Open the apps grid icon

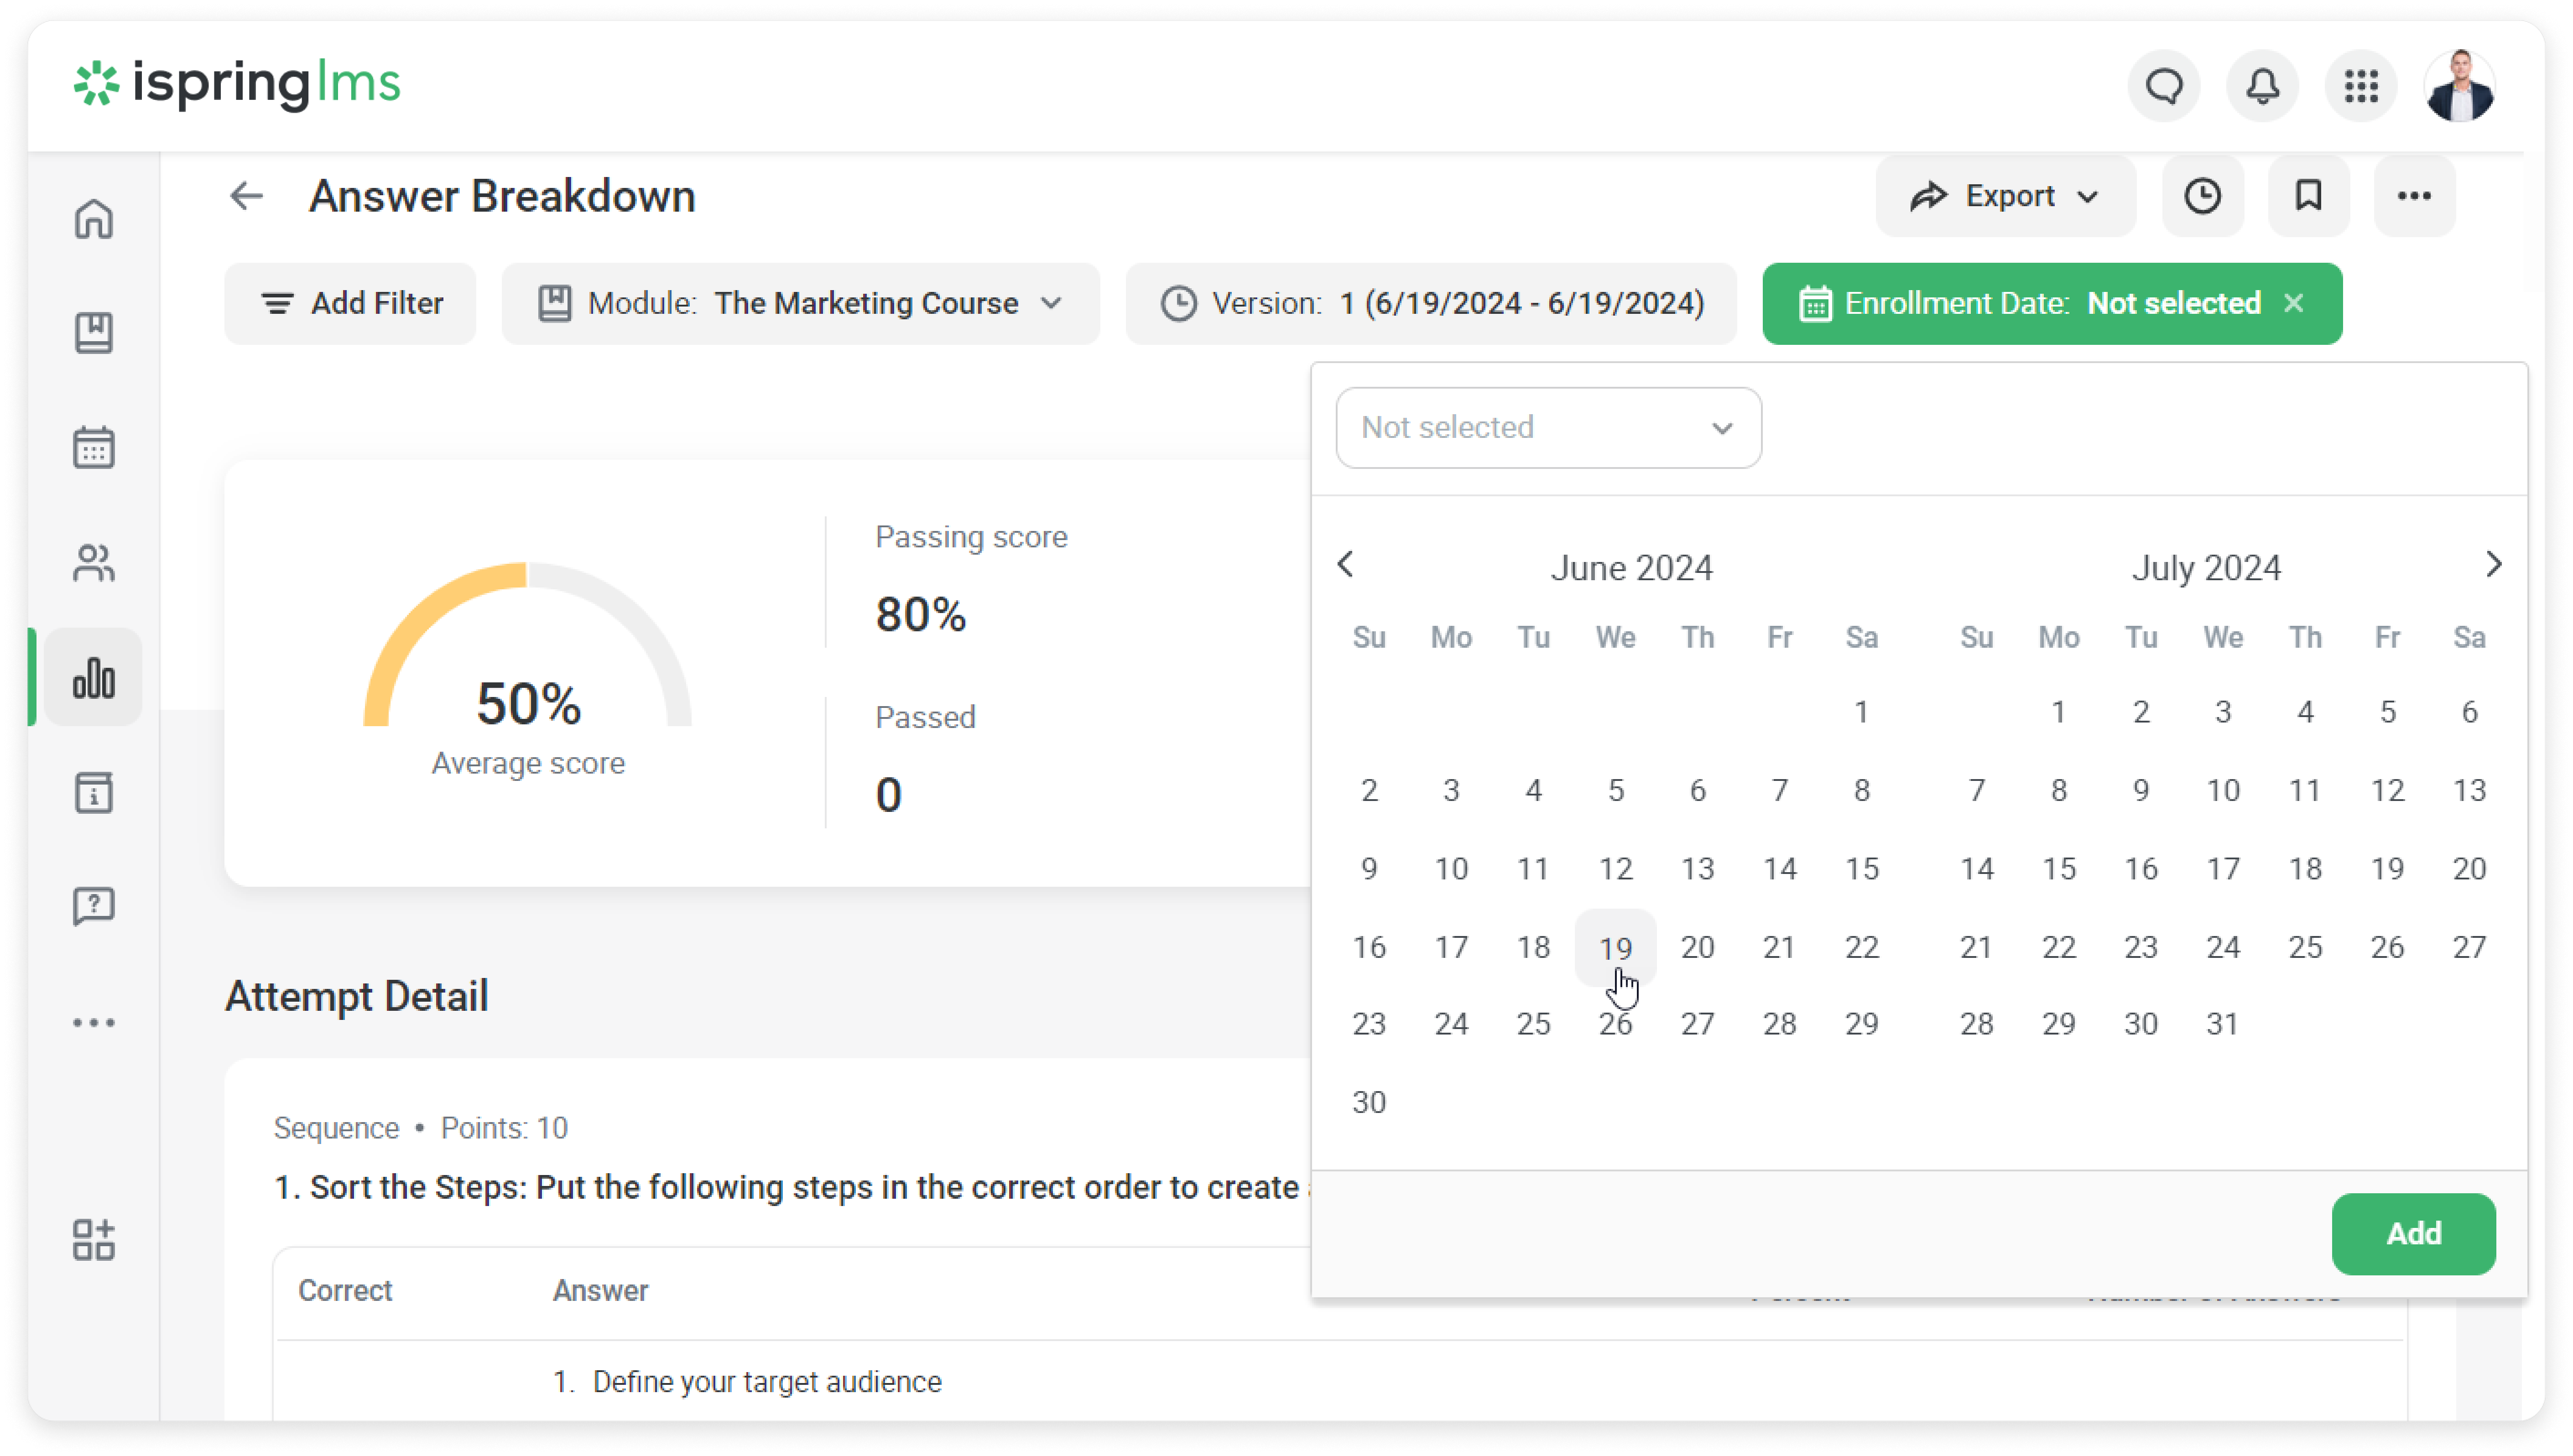[x=2361, y=87]
